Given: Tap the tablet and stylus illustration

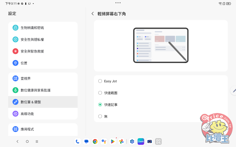Looking at the screenshot, I should click(161, 45).
